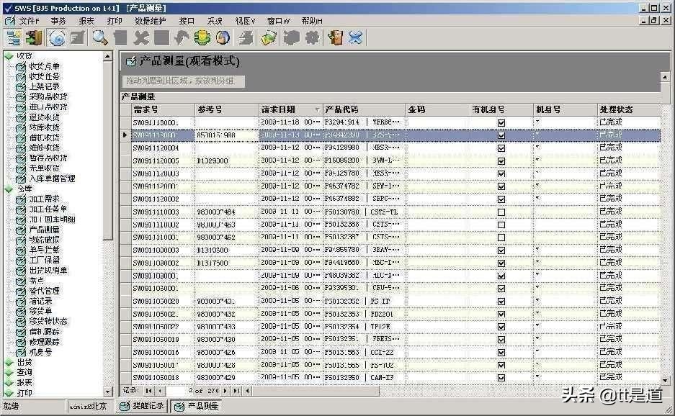Screen dimensions: 675x416
Task: Click the group-by-column drop area box
Action: [184, 81]
